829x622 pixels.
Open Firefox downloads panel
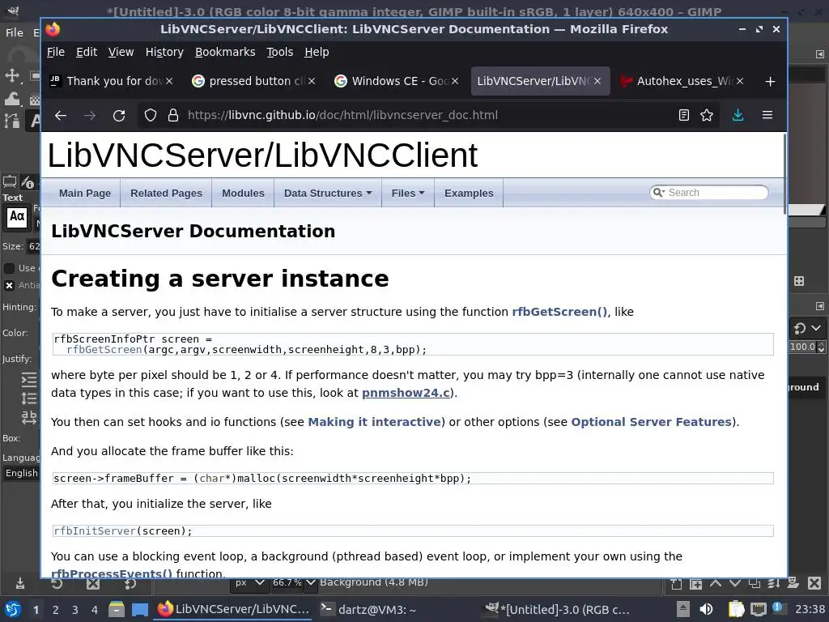tap(738, 115)
